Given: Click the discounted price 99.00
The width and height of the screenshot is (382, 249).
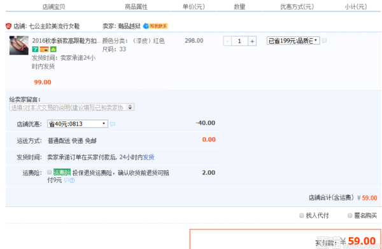Looking at the screenshot, I should (x=43, y=82).
